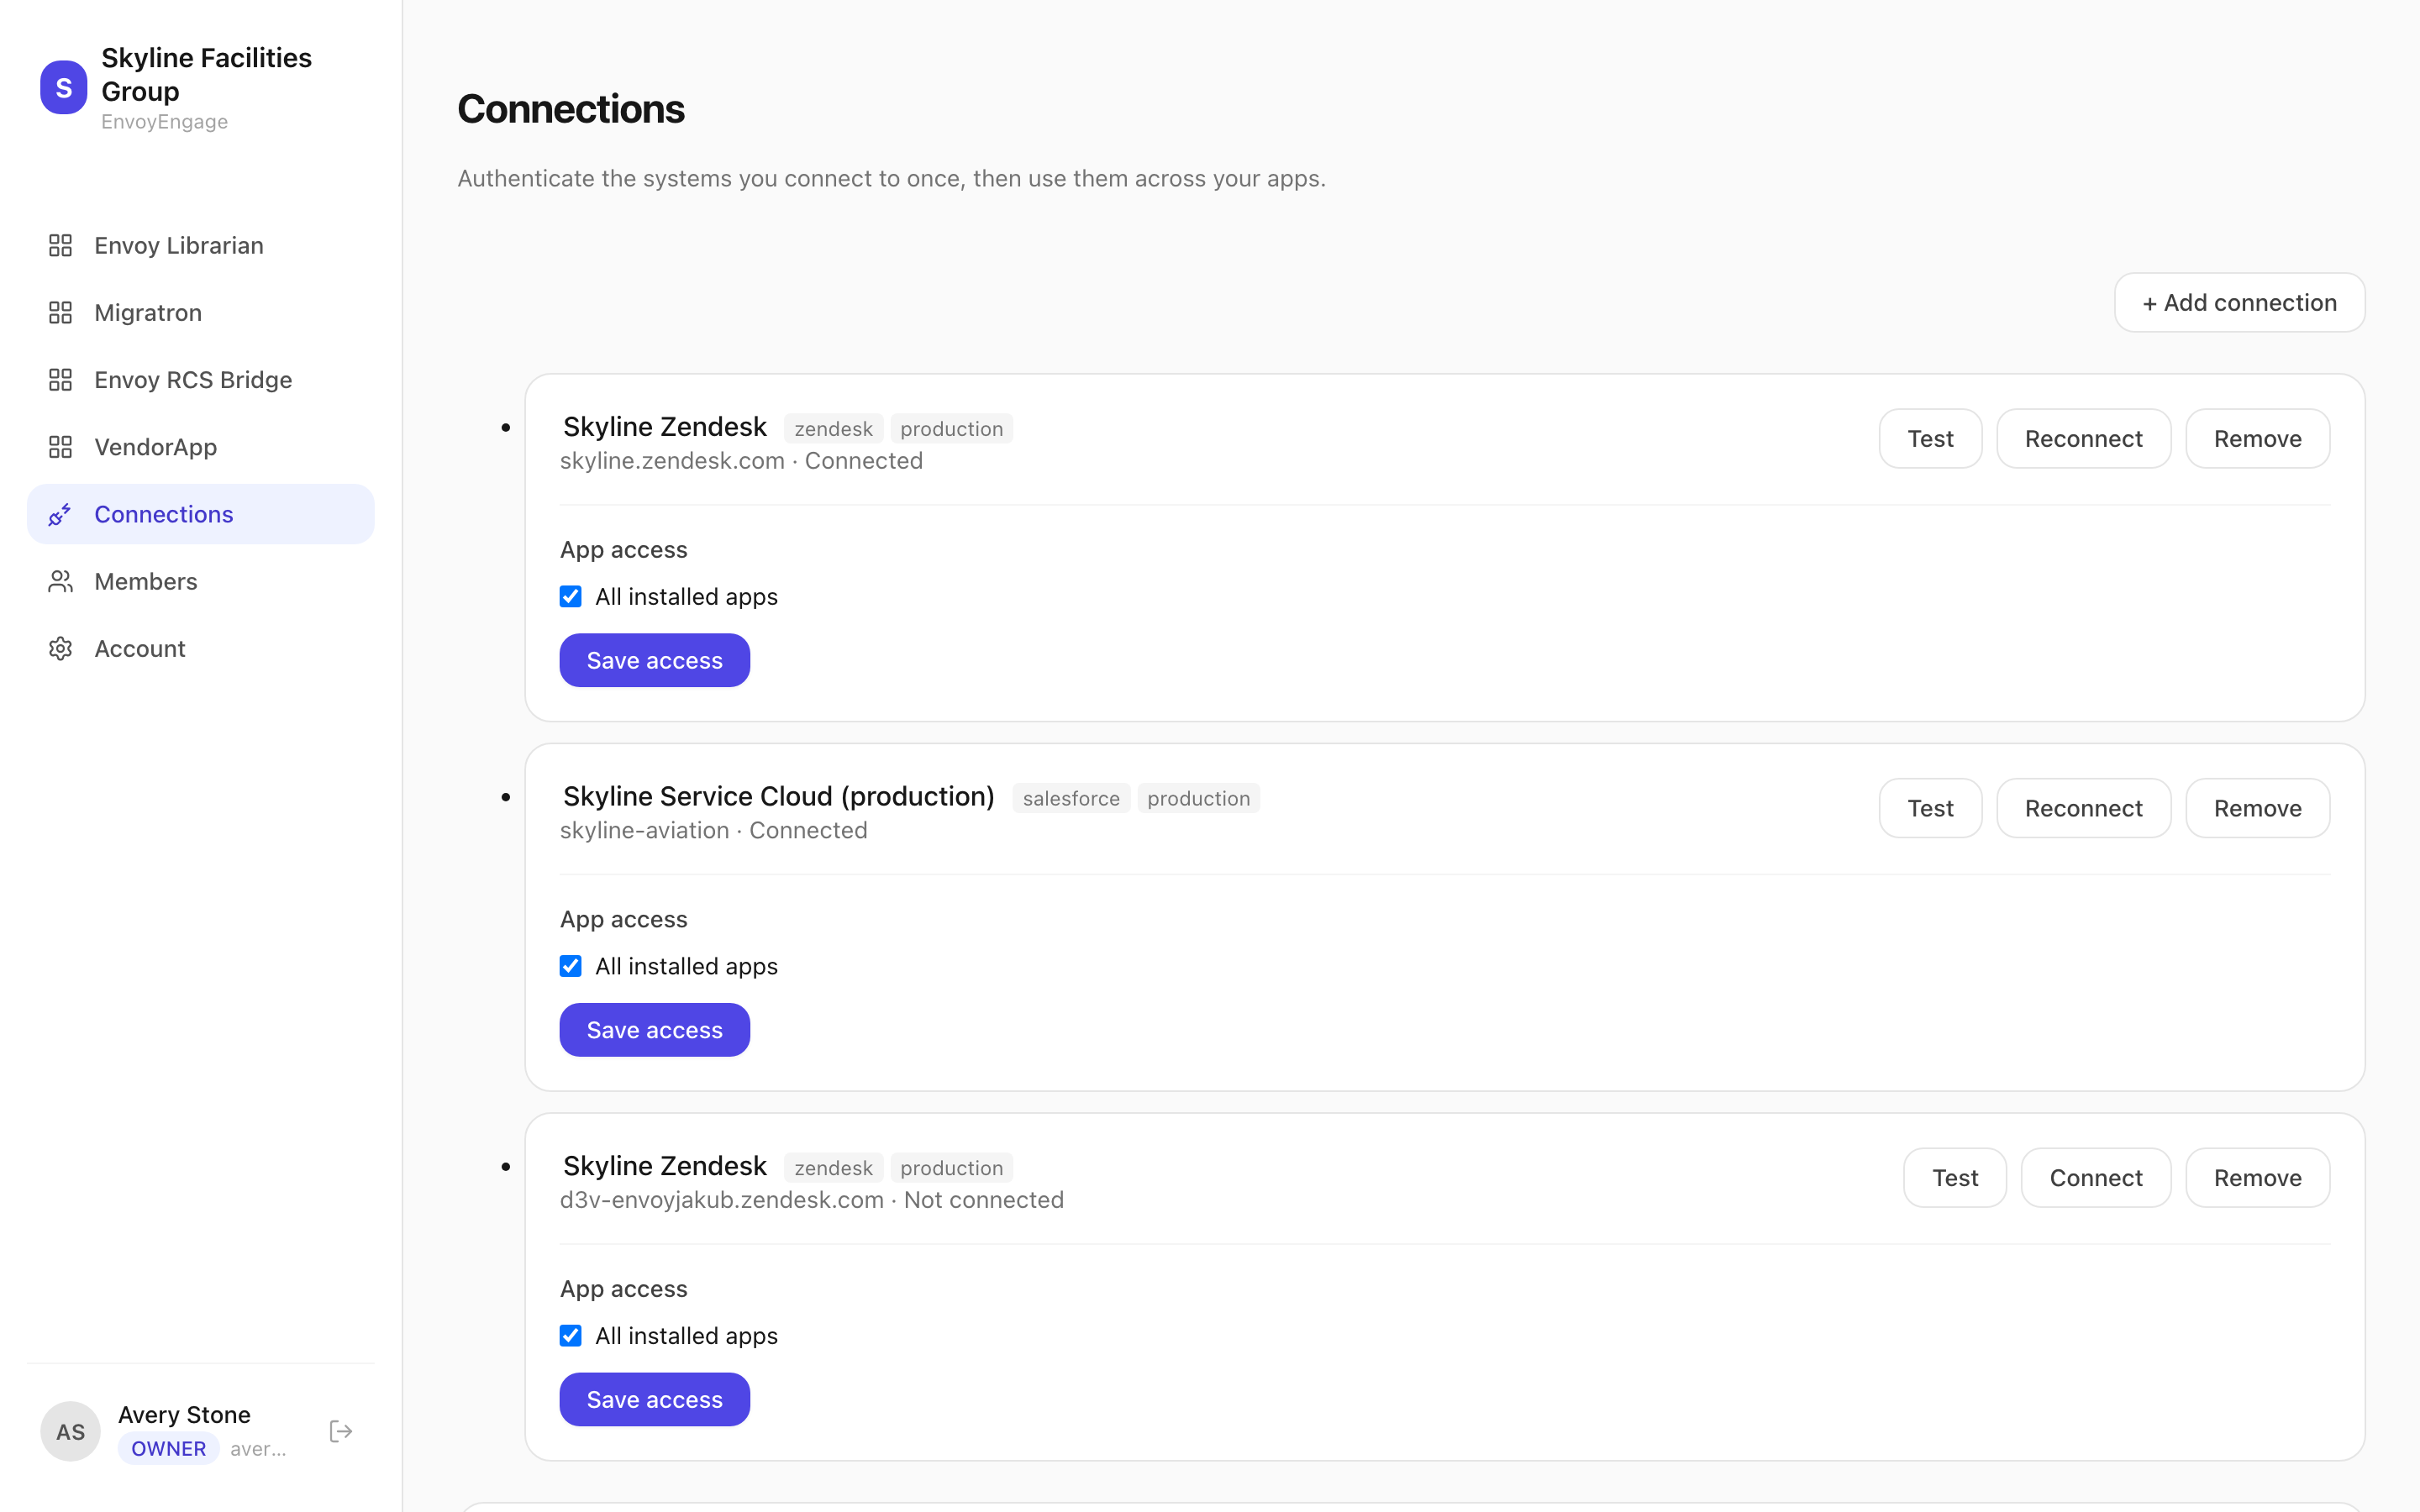Image resolution: width=2420 pixels, height=1512 pixels.
Task: Test the Skyline Service Cloud connection
Action: [x=1930, y=808]
